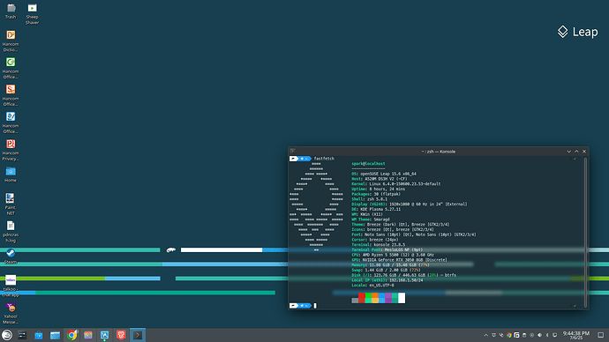Open the Konsole window dropdown arrow in titlebar
Screen dimensions: 609x342
pyautogui.click(x=568, y=152)
